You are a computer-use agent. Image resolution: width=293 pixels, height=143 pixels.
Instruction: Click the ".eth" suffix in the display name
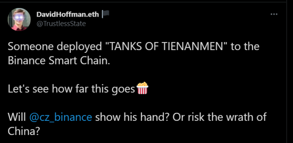pyautogui.click(x=92, y=14)
